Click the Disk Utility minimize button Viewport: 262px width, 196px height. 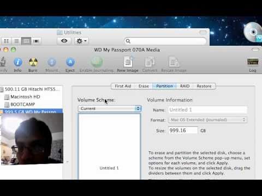pyautogui.click(x=6, y=50)
